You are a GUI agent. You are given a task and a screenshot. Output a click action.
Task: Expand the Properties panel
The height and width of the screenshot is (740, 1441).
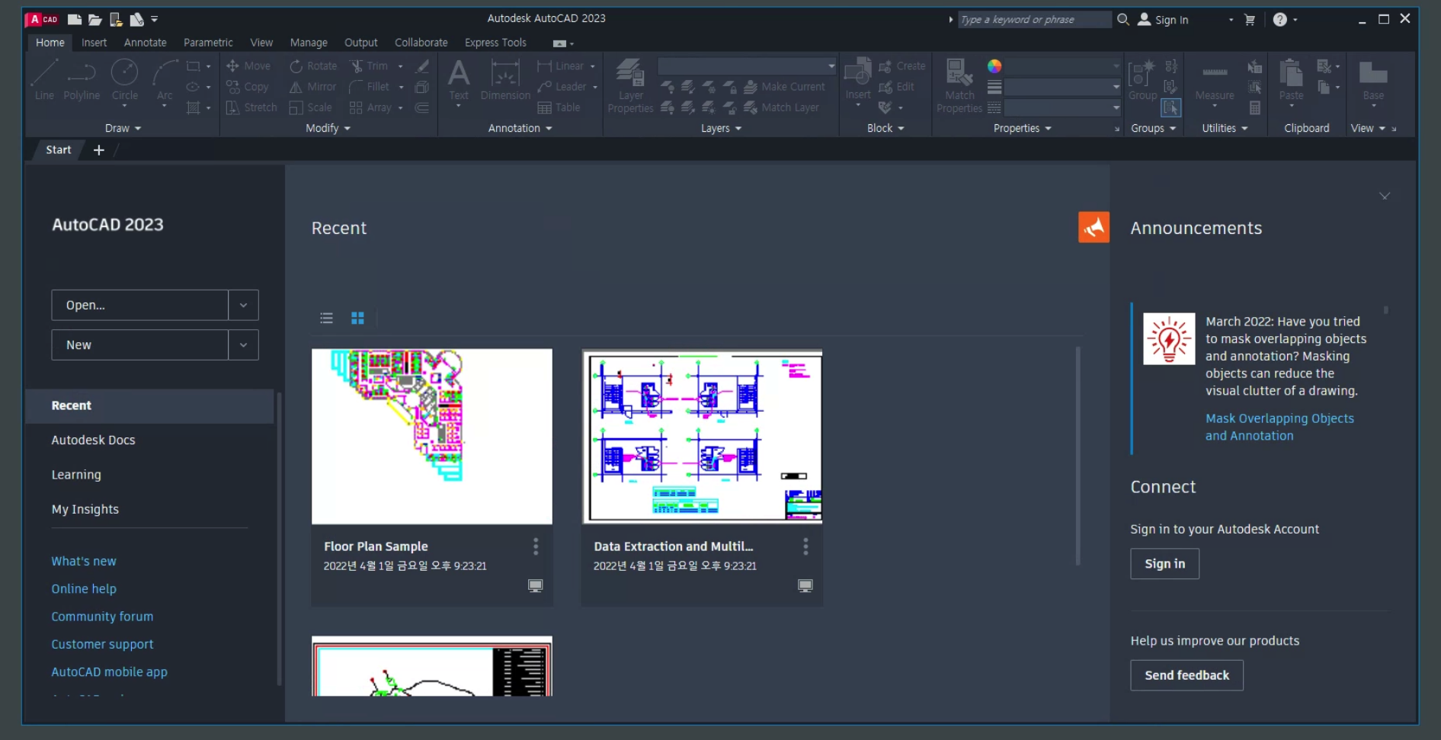pos(1023,128)
